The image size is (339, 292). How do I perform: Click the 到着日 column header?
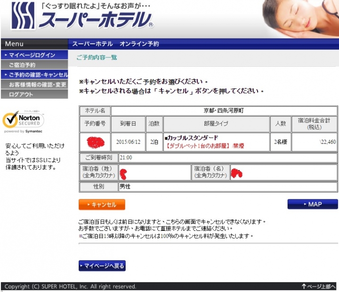[128, 124]
